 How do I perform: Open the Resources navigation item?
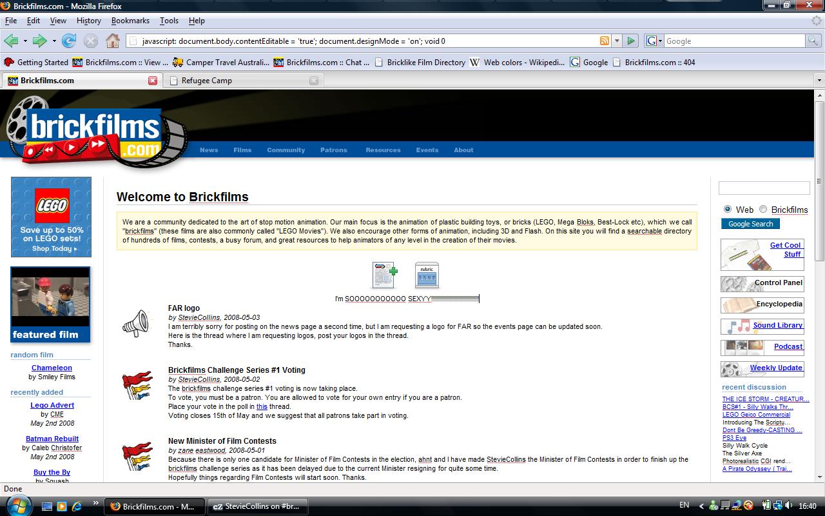[383, 150]
